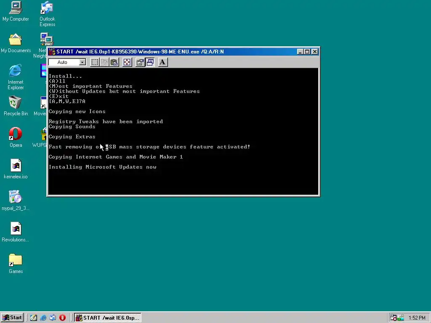
Task: Select the Revolutions file icon
Action: pyautogui.click(x=16, y=232)
